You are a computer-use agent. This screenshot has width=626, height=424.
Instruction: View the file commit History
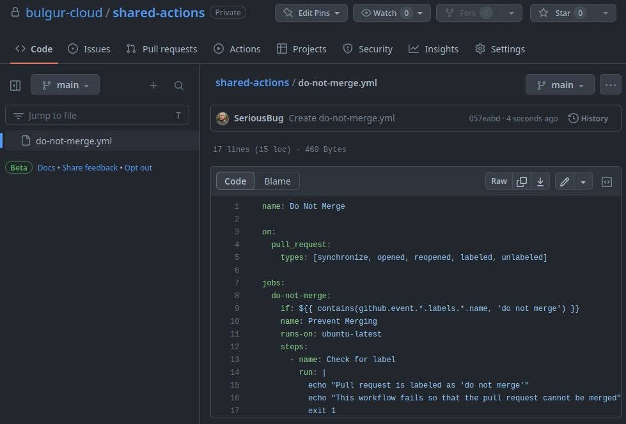[x=588, y=118]
